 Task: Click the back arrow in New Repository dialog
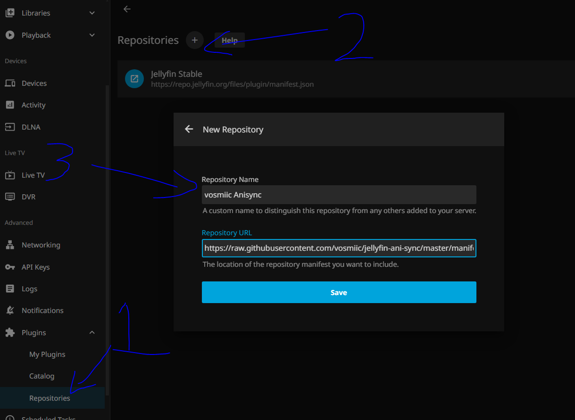click(x=189, y=129)
